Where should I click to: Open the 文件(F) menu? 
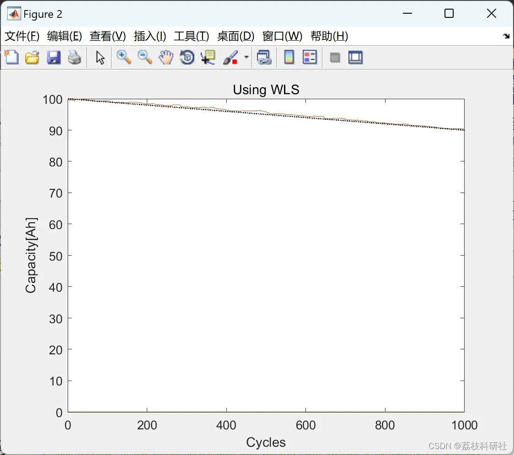(22, 36)
